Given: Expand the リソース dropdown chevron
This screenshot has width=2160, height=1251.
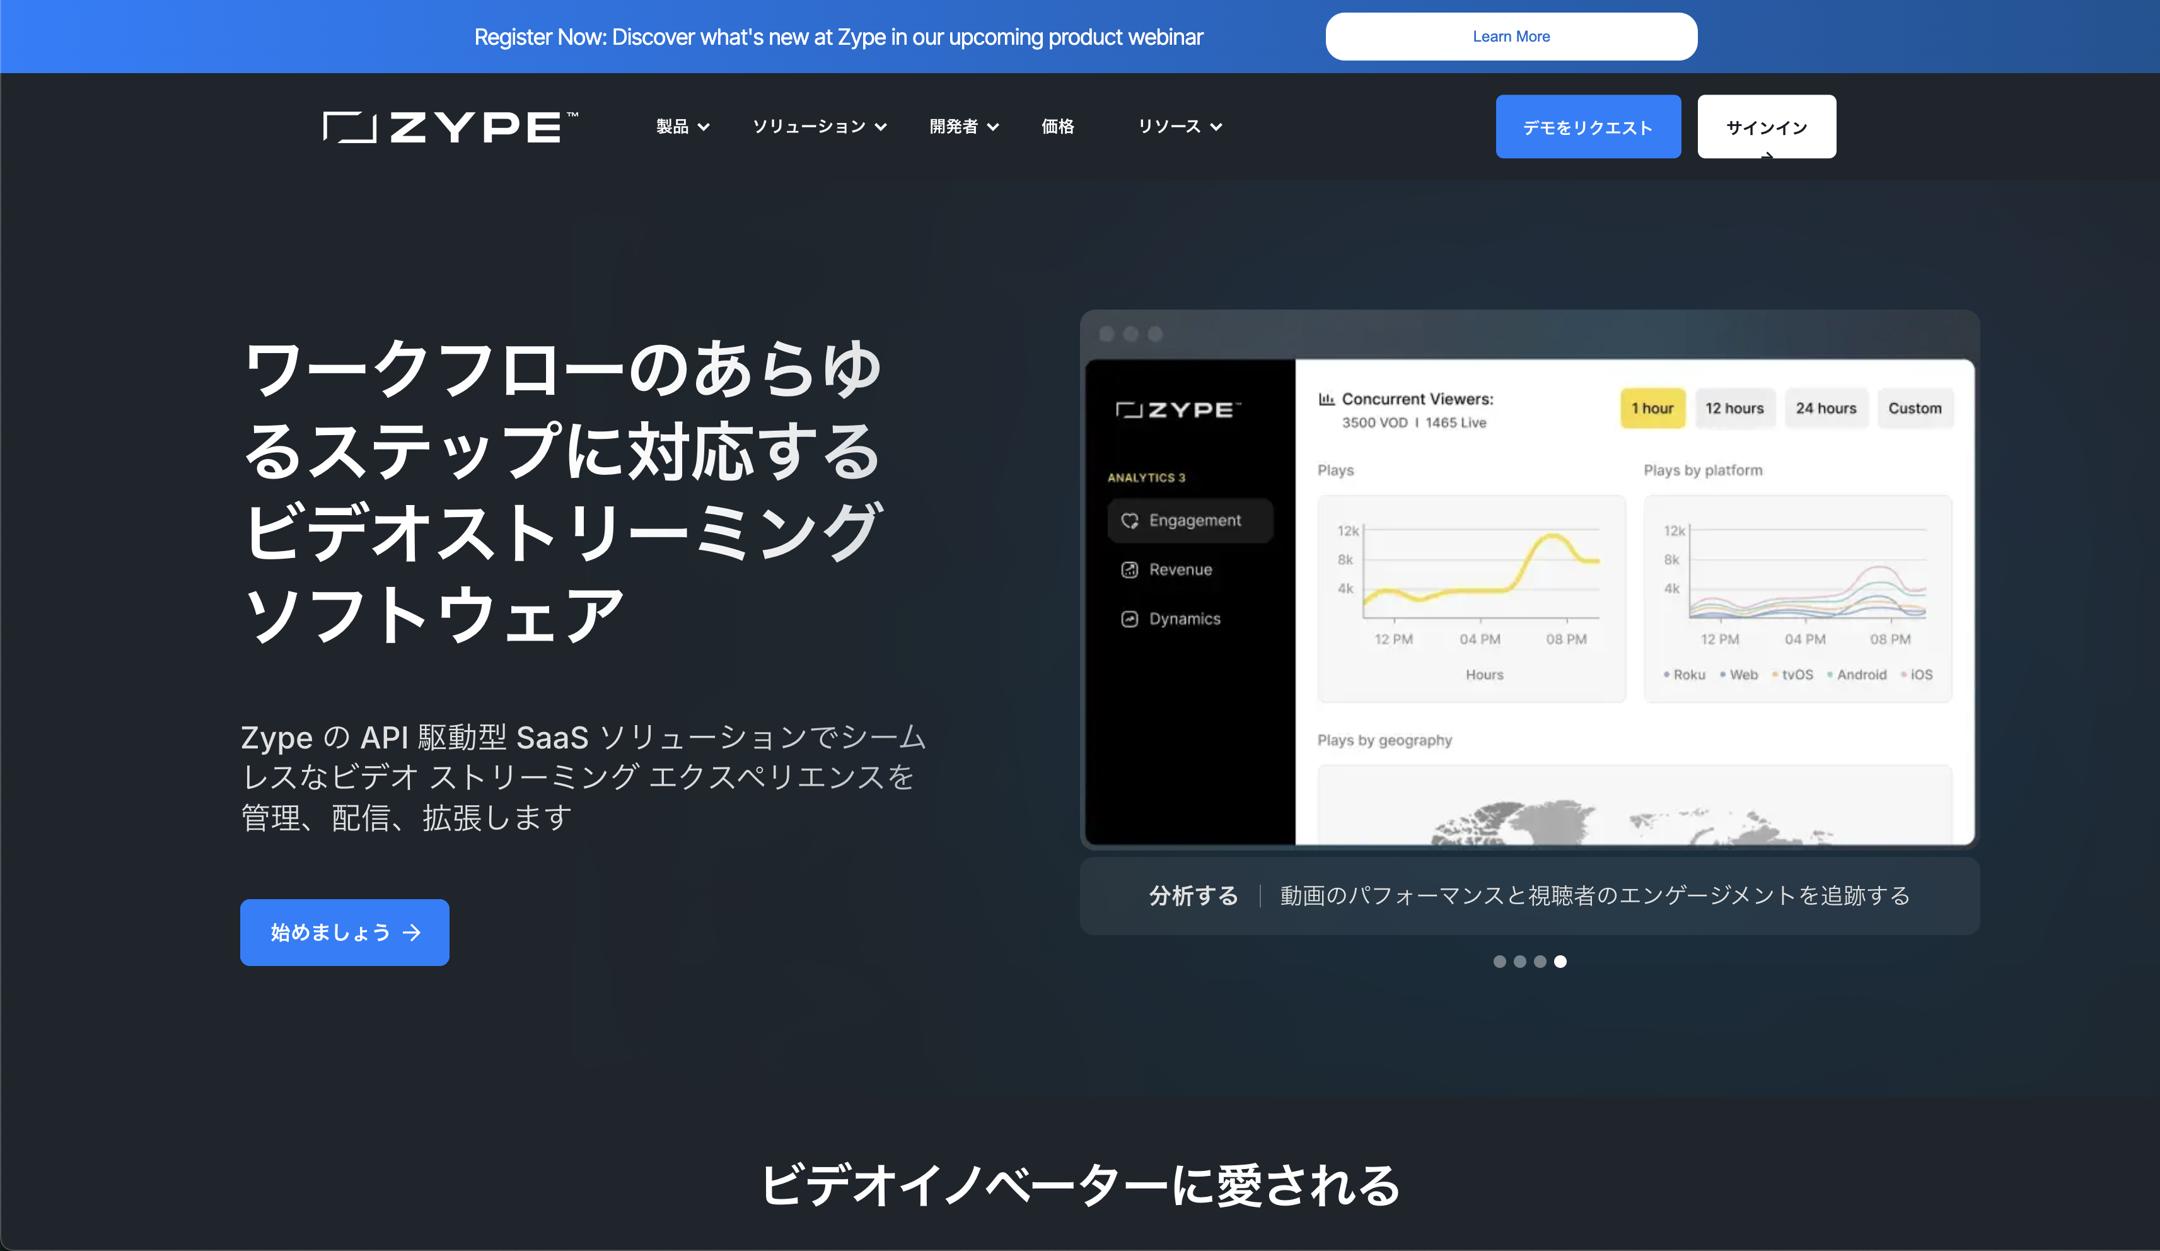Looking at the screenshot, I should click(1216, 127).
